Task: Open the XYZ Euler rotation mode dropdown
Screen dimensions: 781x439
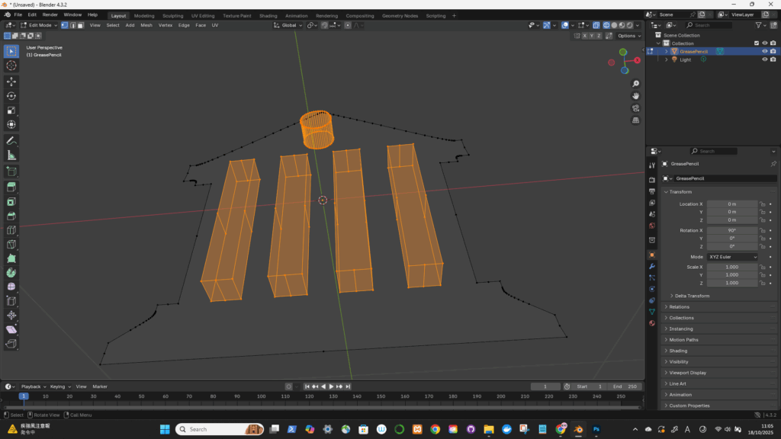Action: click(x=733, y=257)
